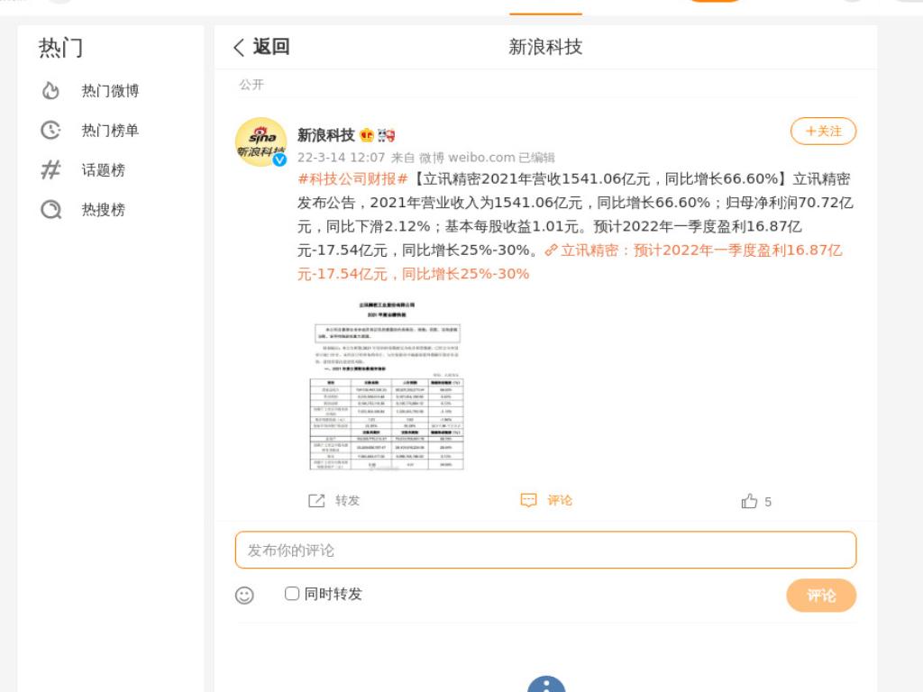Click the like count 5

(x=768, y=502)
